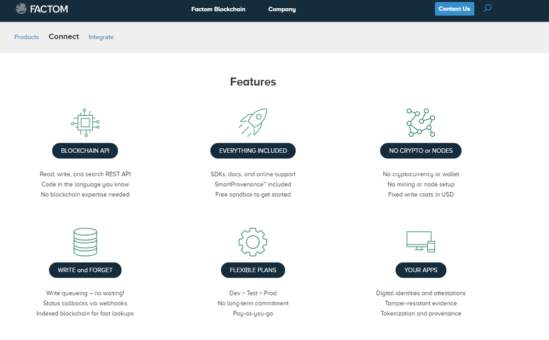Select the Connect tab
Viewport: 549px width, 340px height.
coord(64,36)
